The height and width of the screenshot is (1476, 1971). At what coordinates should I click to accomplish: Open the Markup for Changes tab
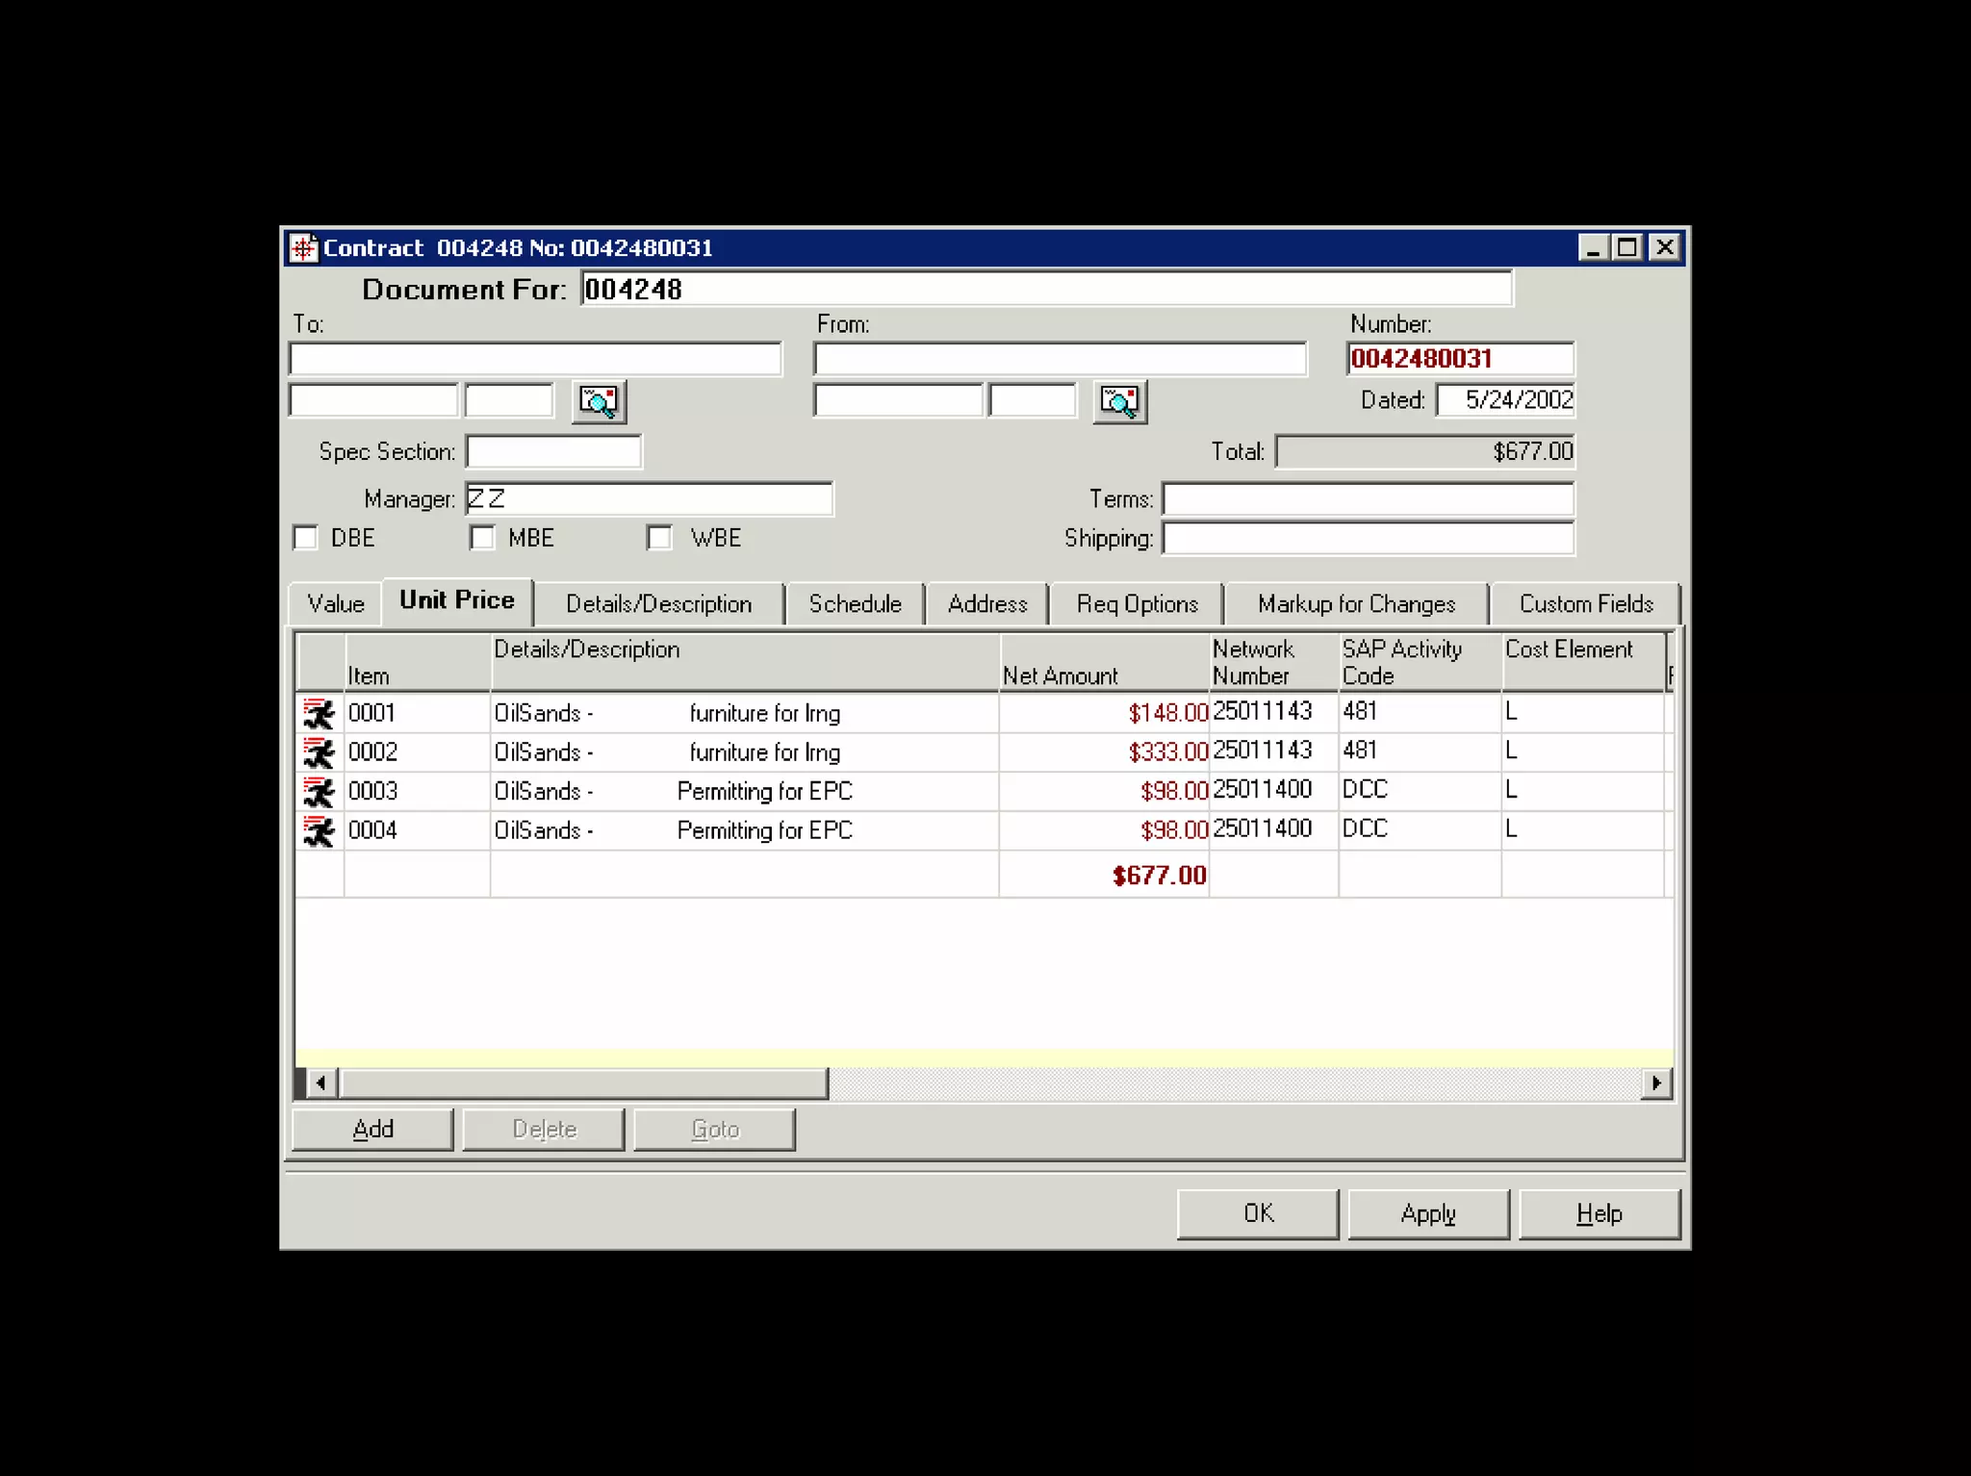pyautogui.click(x=1355, y=604)
